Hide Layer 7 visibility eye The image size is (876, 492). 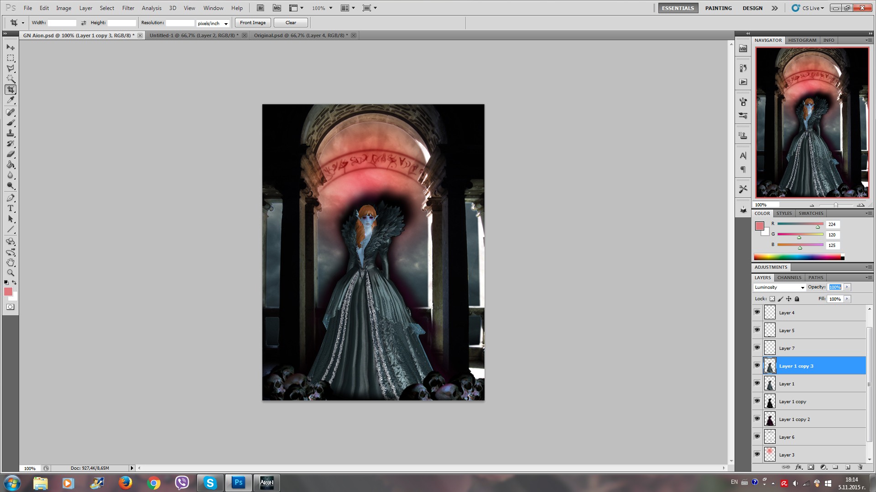[x=757, y=348]
